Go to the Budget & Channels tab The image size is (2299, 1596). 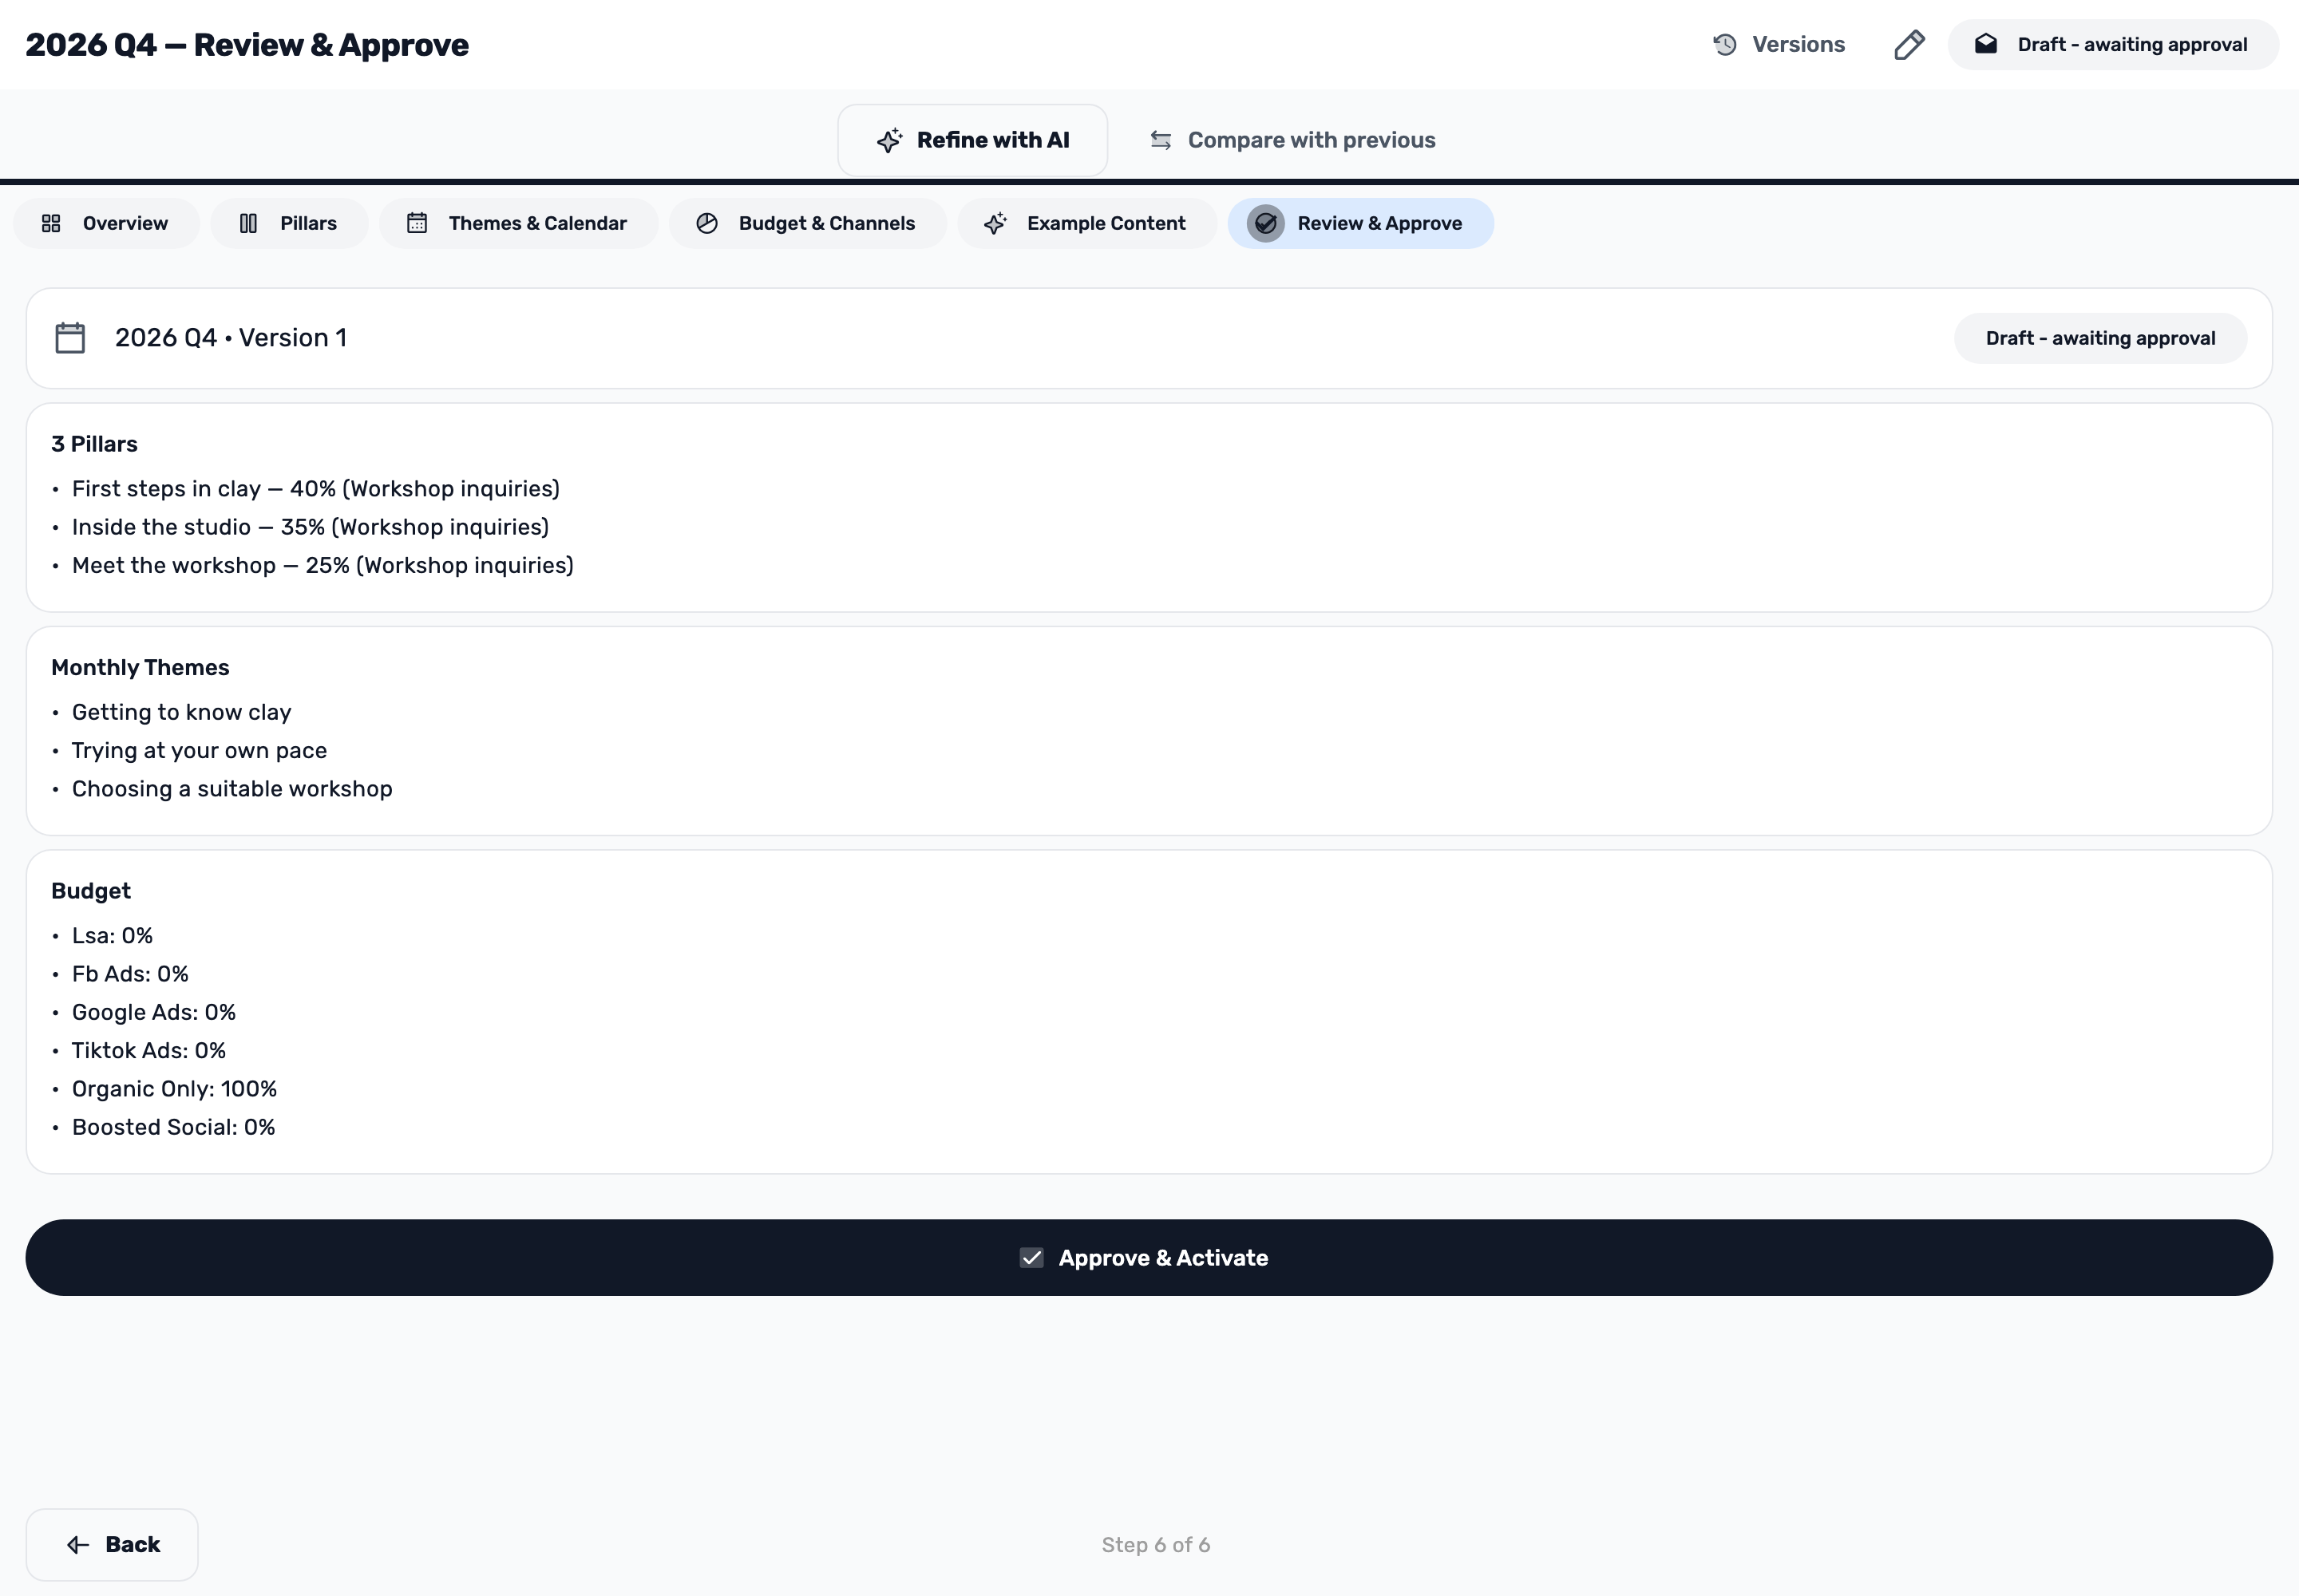pos(807,223)
